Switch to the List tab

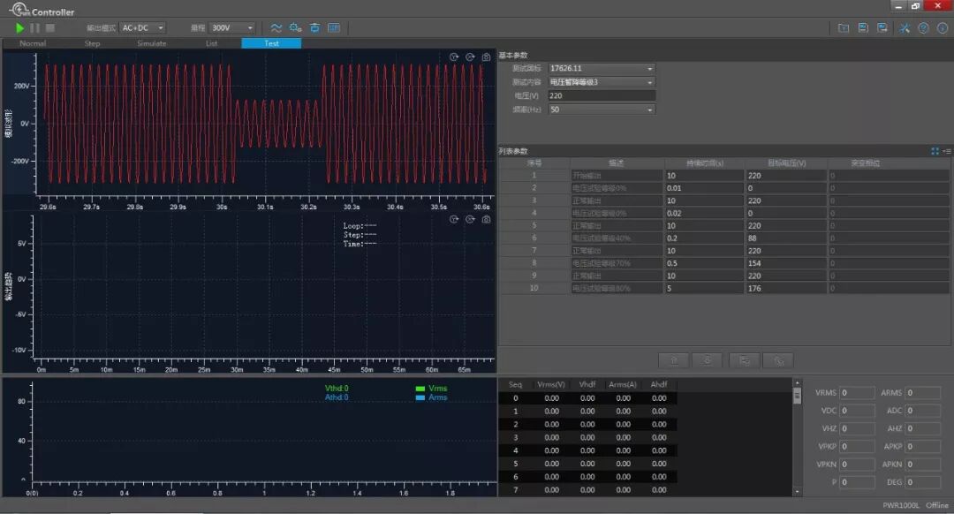pyautogui.click(x=211, y=43)
